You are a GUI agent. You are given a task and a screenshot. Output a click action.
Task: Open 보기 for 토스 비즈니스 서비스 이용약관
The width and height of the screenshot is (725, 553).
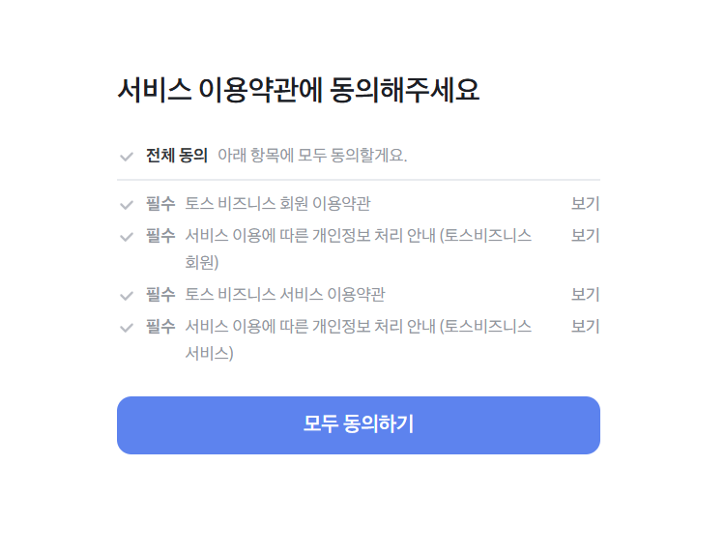pyautogui.click(x=586, y=294)
